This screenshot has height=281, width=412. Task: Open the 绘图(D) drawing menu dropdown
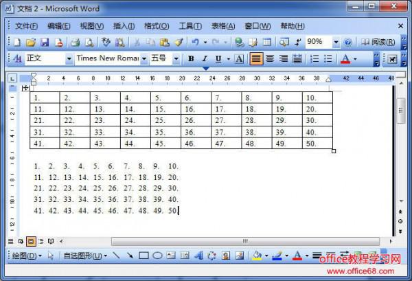tap(27, 256)
